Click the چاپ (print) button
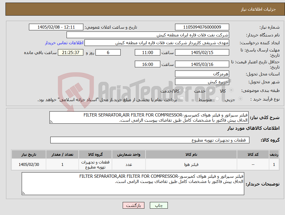The width and height of the screenshot is (285, 215). point(159,205)
